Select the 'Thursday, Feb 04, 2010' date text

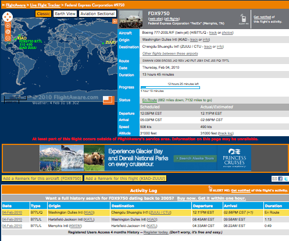(160, 68)
